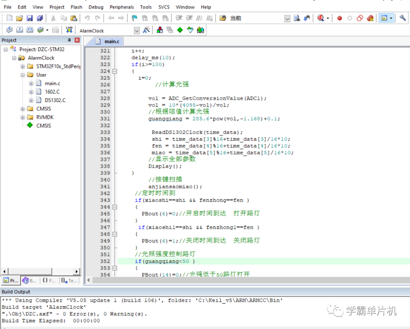410x329 pixels.
Task: Open the Project menu
Action: [x=57, y=7]
